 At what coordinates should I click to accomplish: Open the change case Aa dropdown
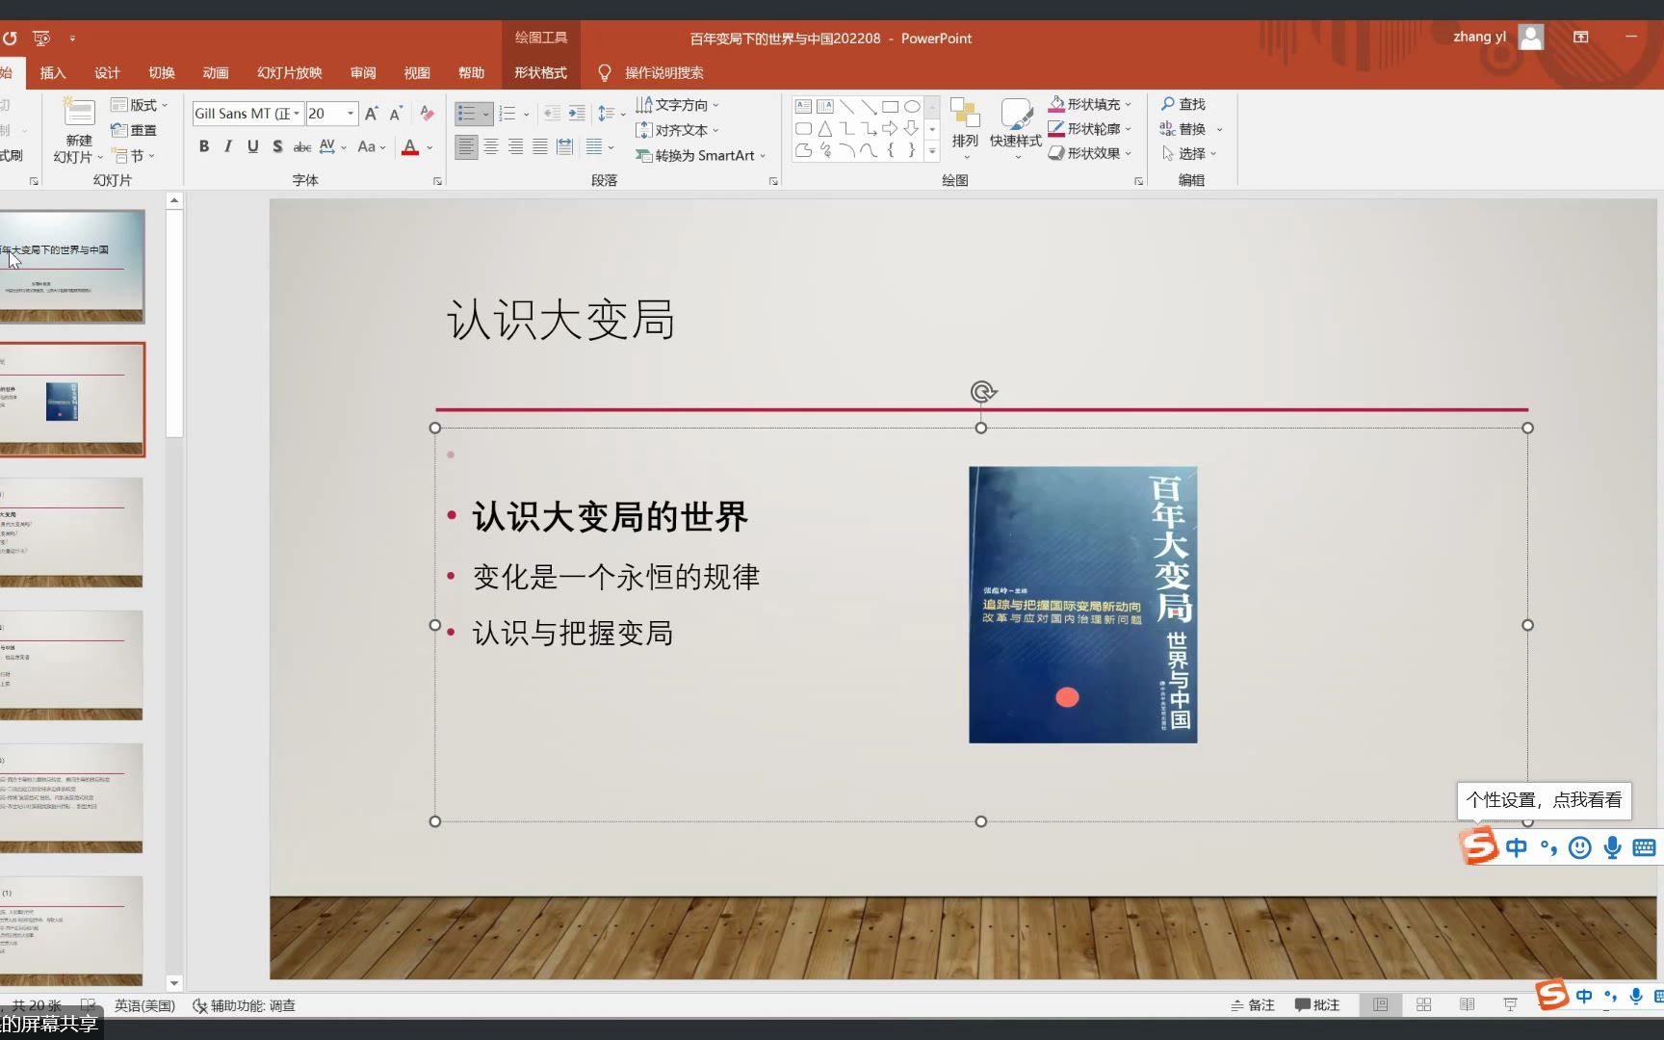[x=371, y=146]
